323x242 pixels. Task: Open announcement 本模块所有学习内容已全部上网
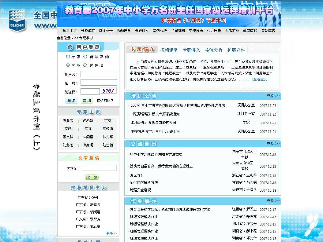pyautogui.click(x=155, y=131)
